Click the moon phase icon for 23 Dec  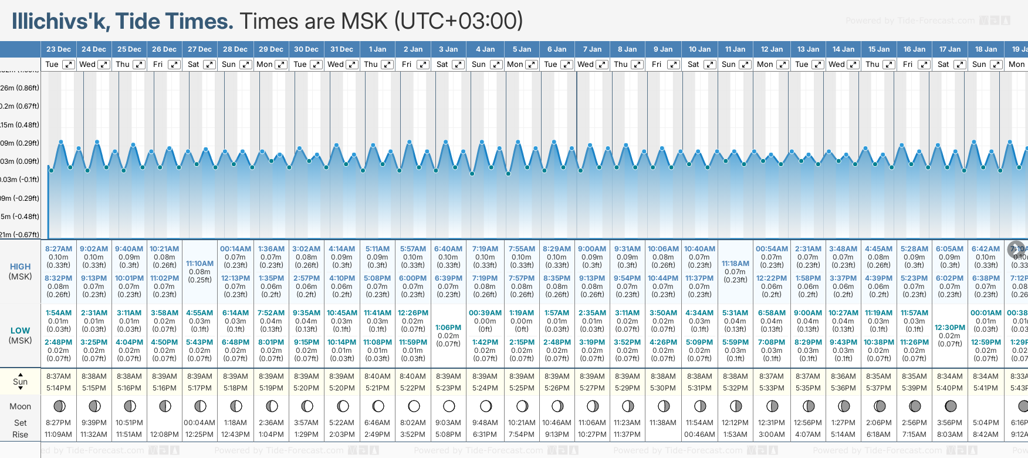coord(59,406)
